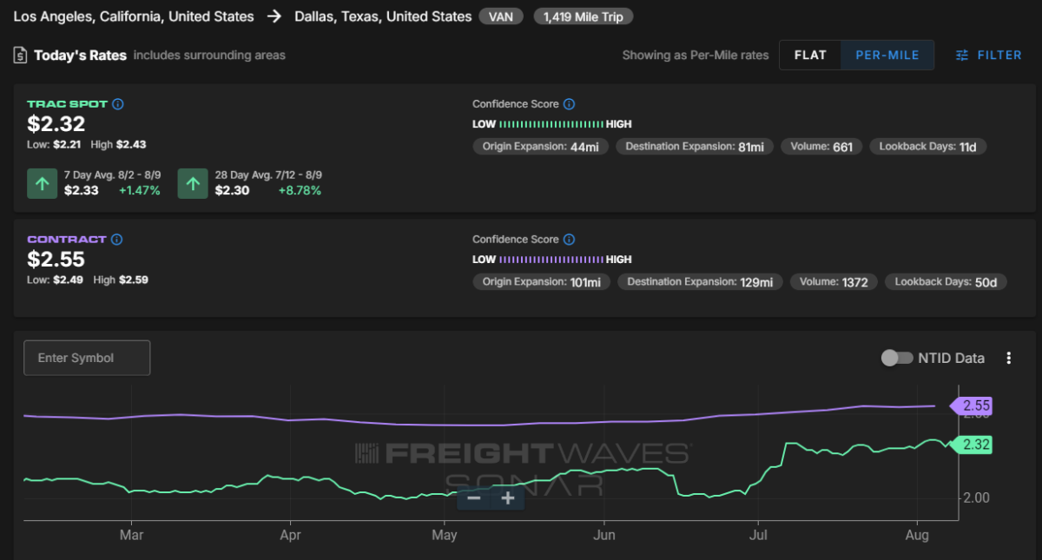Click the destination Dallas, Texas, United States

click(x=383, y=16)
